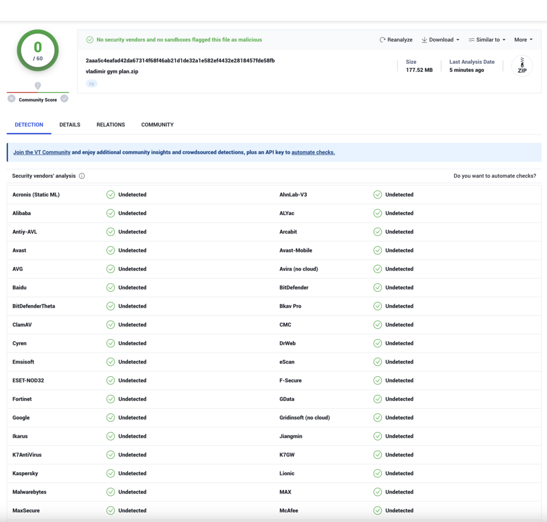Image resolution: width=547 pixels, height=522 pixels.
Task: Click the K7AntiVirus vendor name
Action: coord(27,455)
